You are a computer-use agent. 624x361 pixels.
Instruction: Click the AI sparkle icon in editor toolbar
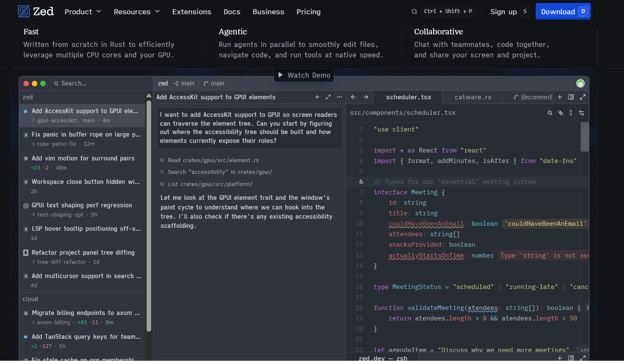pyautogui.click(x=560, y=113)
